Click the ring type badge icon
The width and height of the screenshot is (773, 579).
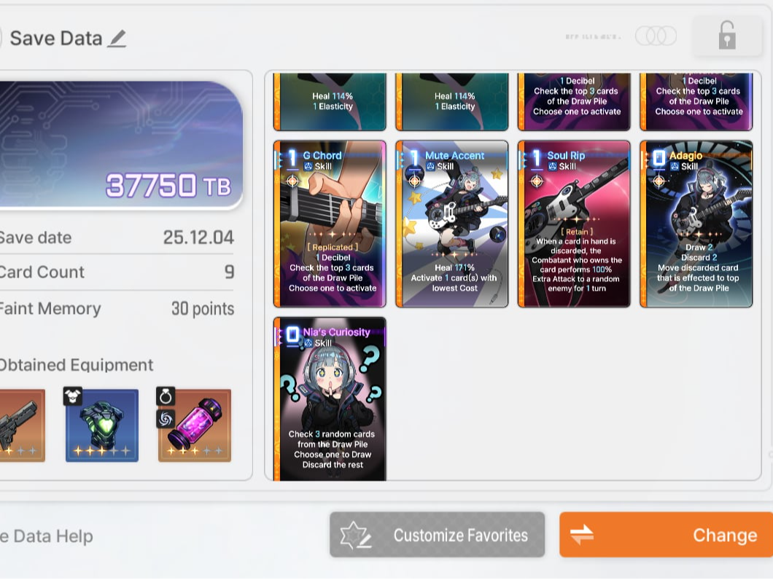tap(165, 396)
